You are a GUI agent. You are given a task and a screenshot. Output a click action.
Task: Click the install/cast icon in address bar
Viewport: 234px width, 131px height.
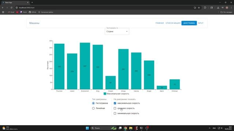click(x=195, y=8)
